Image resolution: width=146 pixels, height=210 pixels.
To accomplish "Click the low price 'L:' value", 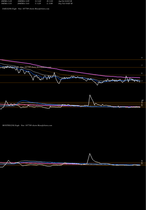I will 50,3.
